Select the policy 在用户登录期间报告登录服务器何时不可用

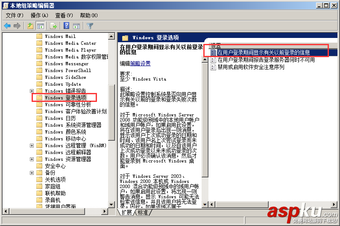266,60
